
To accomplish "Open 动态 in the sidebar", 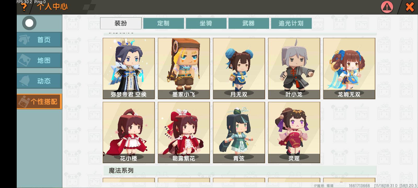I will pyautogui.click(x=39, y=81).
